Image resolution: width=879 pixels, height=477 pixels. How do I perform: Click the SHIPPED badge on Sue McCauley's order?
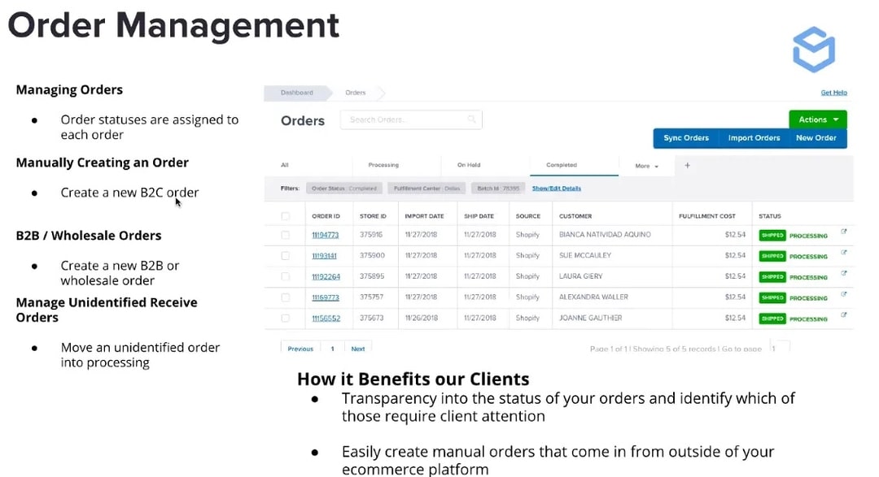coord(772,255)
